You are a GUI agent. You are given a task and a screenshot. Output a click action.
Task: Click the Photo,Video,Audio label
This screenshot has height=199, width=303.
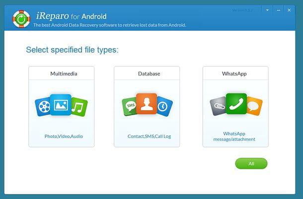pos(64,136)
